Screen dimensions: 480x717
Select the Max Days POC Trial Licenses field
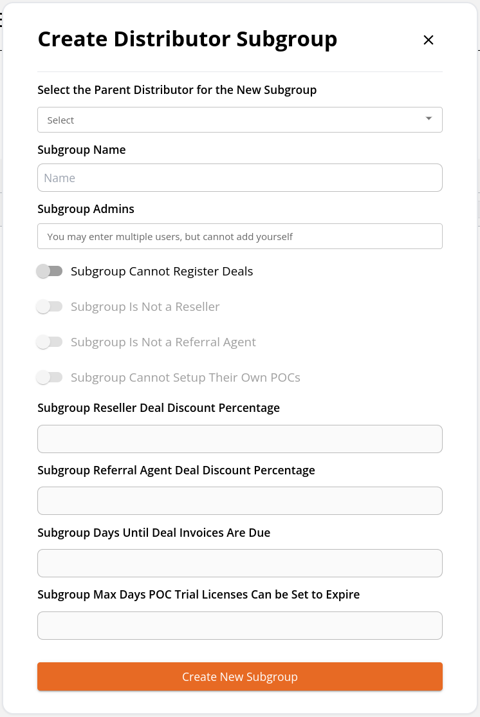click(x=239, y=626)
